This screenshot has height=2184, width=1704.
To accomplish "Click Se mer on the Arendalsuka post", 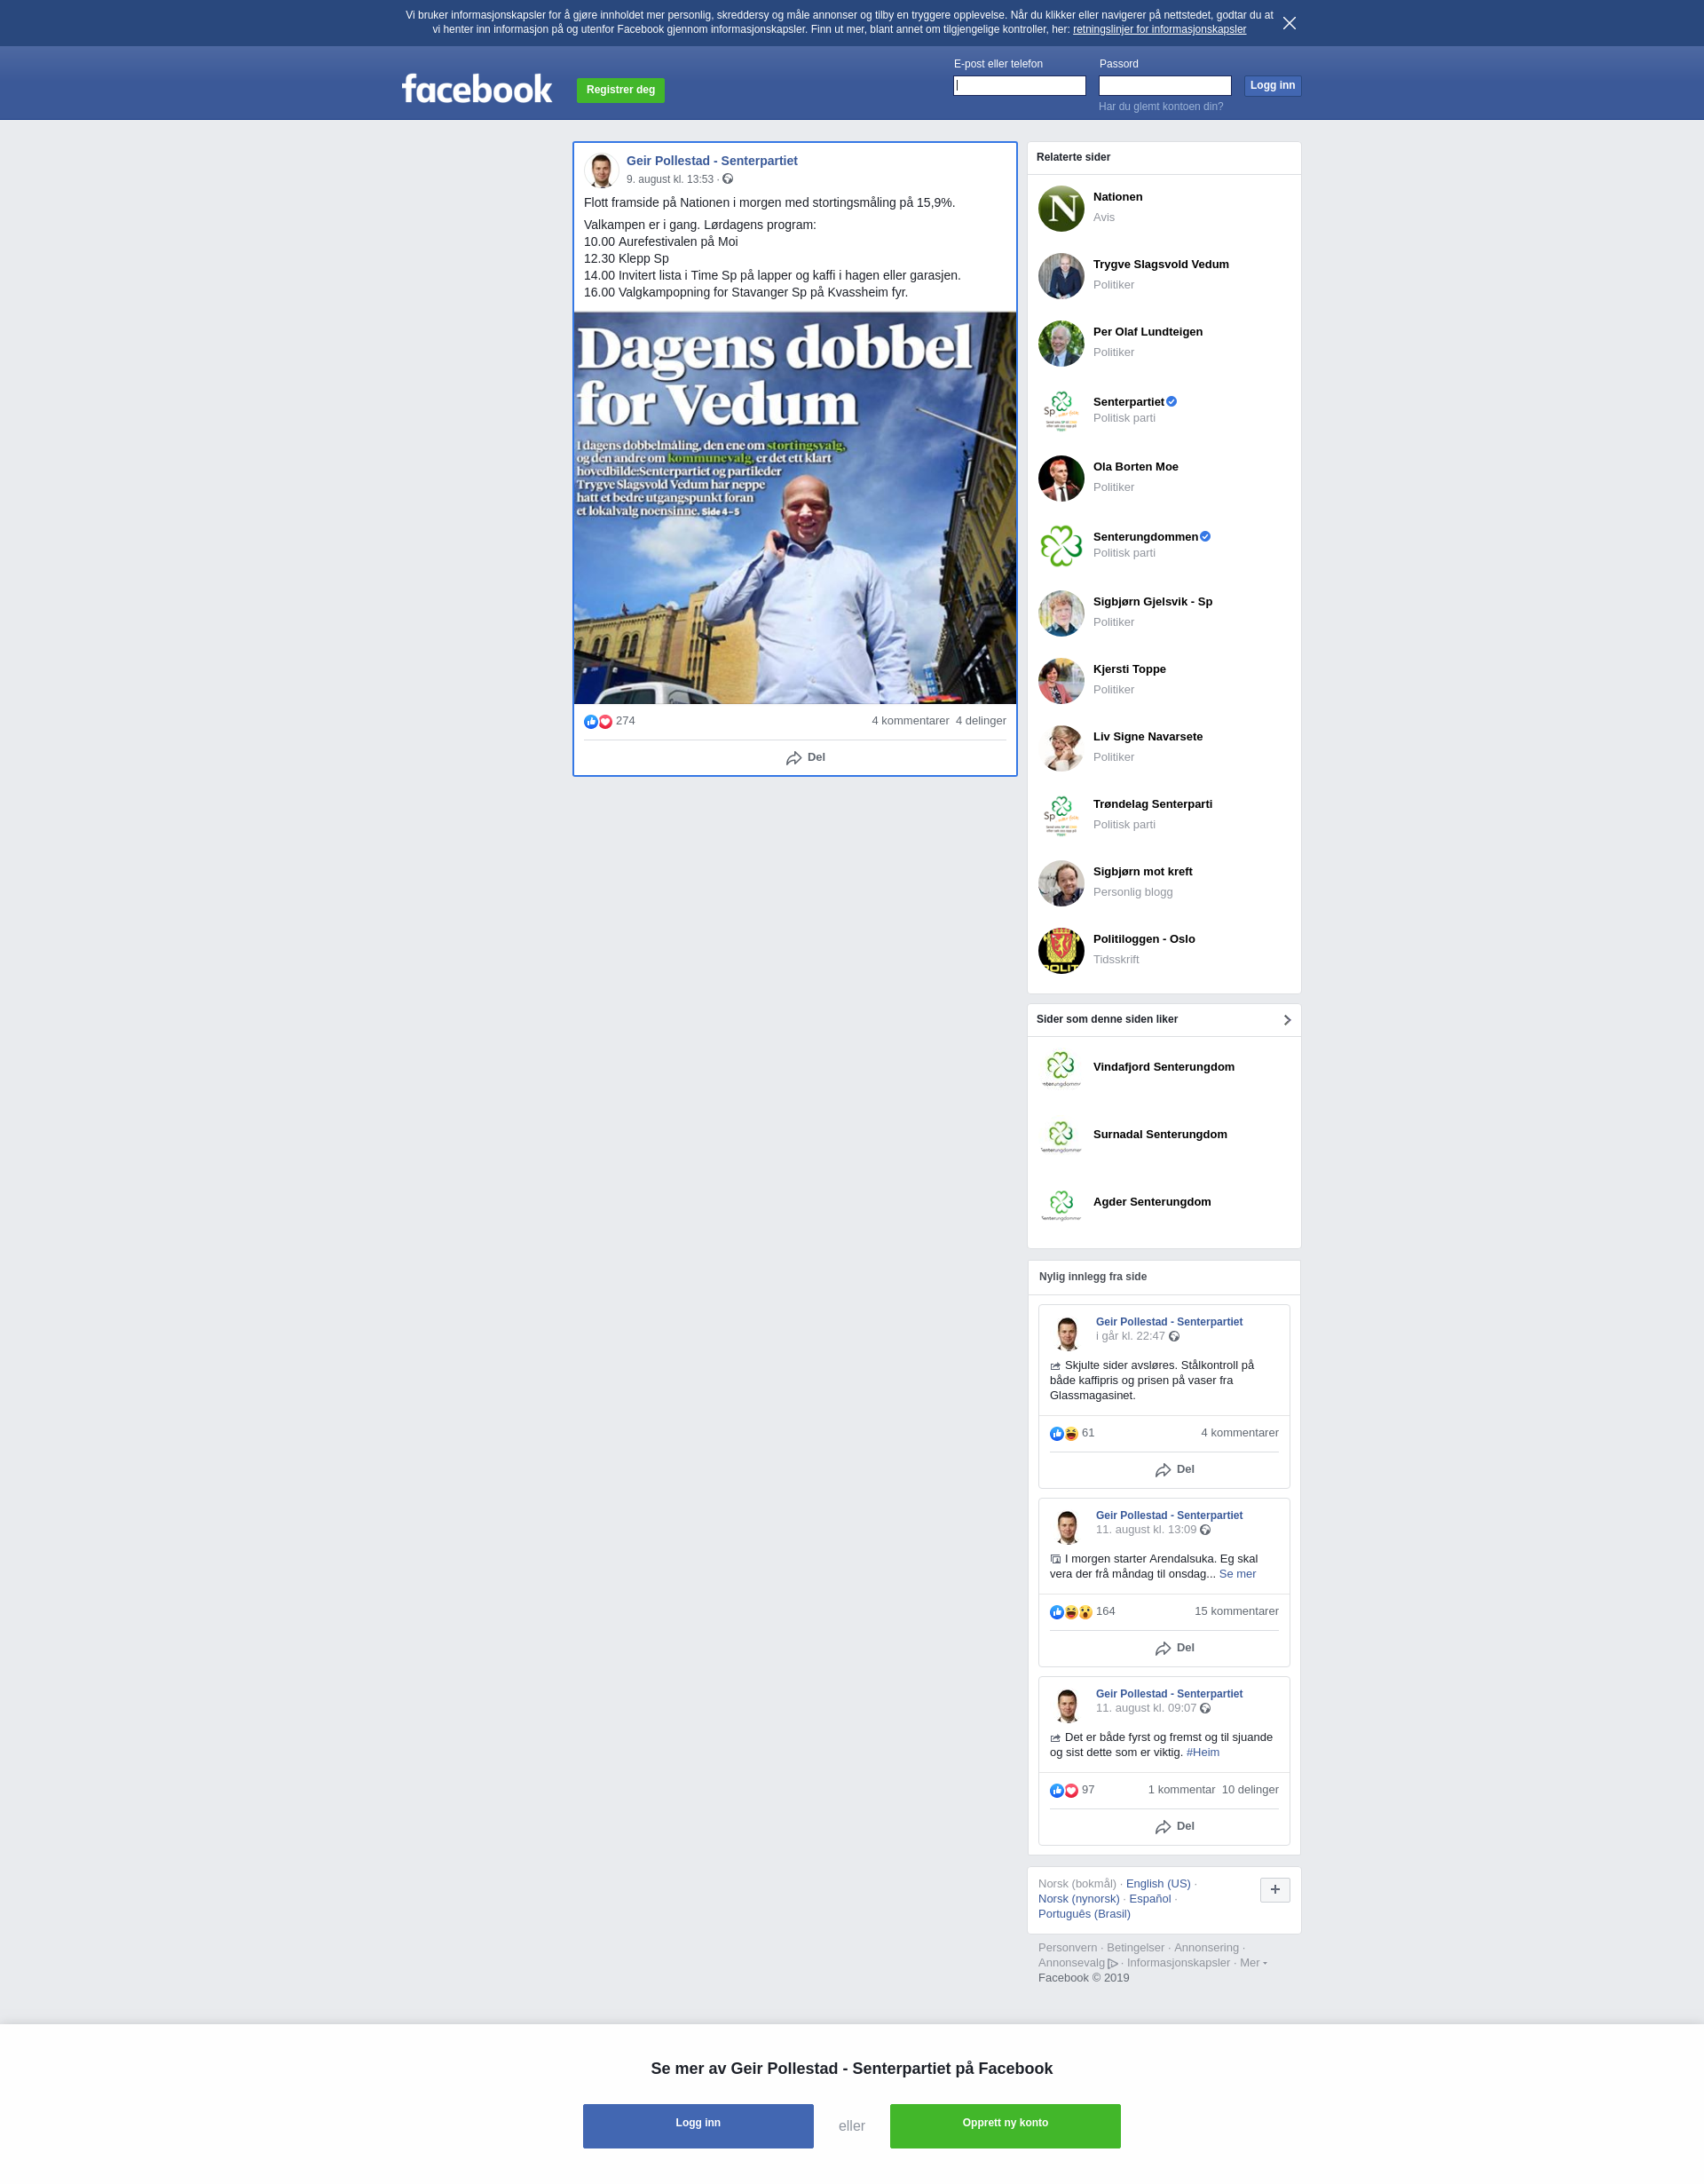I will (x=1237, y=1574).
